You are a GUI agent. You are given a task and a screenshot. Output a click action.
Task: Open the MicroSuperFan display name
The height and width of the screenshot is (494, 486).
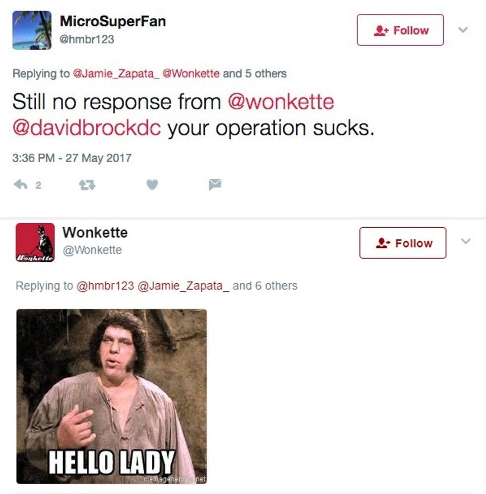point(113,21)
